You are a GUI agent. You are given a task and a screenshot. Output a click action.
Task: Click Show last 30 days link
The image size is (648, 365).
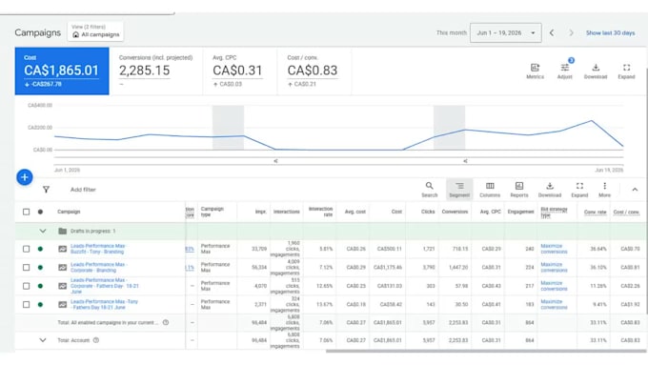(x=610, y=32)
